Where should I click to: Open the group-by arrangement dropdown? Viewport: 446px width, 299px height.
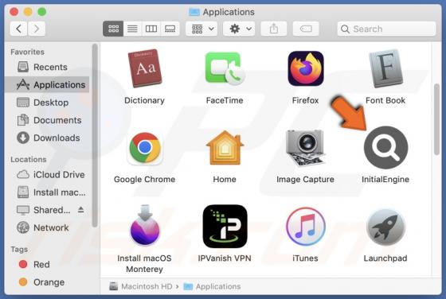[201, 29]
